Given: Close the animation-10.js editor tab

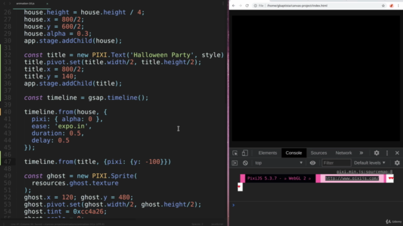Looking at the screenshot, I should click(x=47, y=4).
